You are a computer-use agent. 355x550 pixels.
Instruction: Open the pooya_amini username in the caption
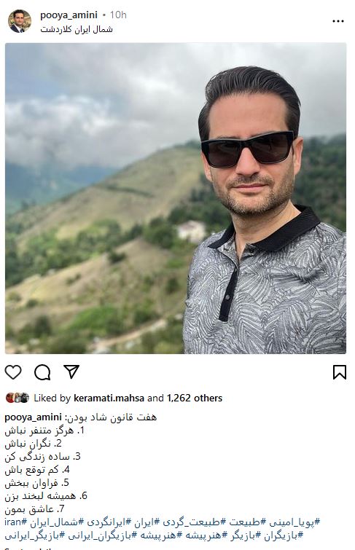coord(33,417)
